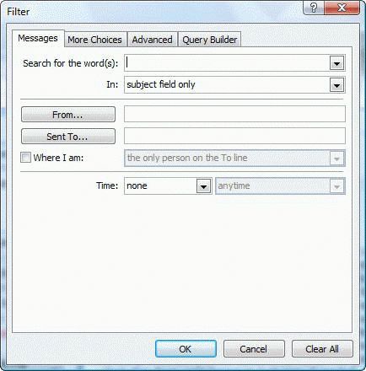Image resolution: width=366 pixels, height=371 pixels.
Task: Click the help question mark icon
Action: 314,8
